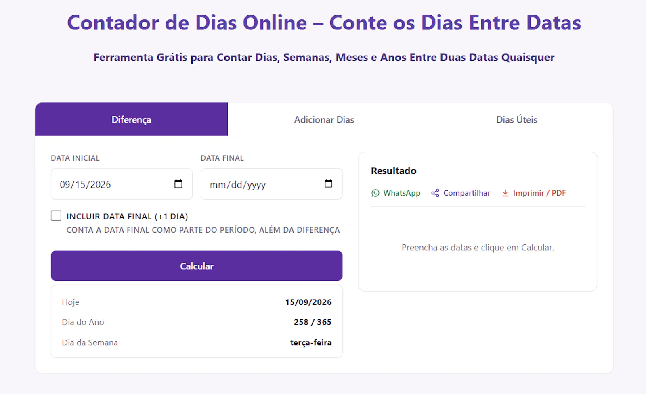Image resolution: width=646 pixels, height=394 pixels.
Task: Open the Data Final calendar picker icon
Action: pyautogui.click(x=328, y=184)
